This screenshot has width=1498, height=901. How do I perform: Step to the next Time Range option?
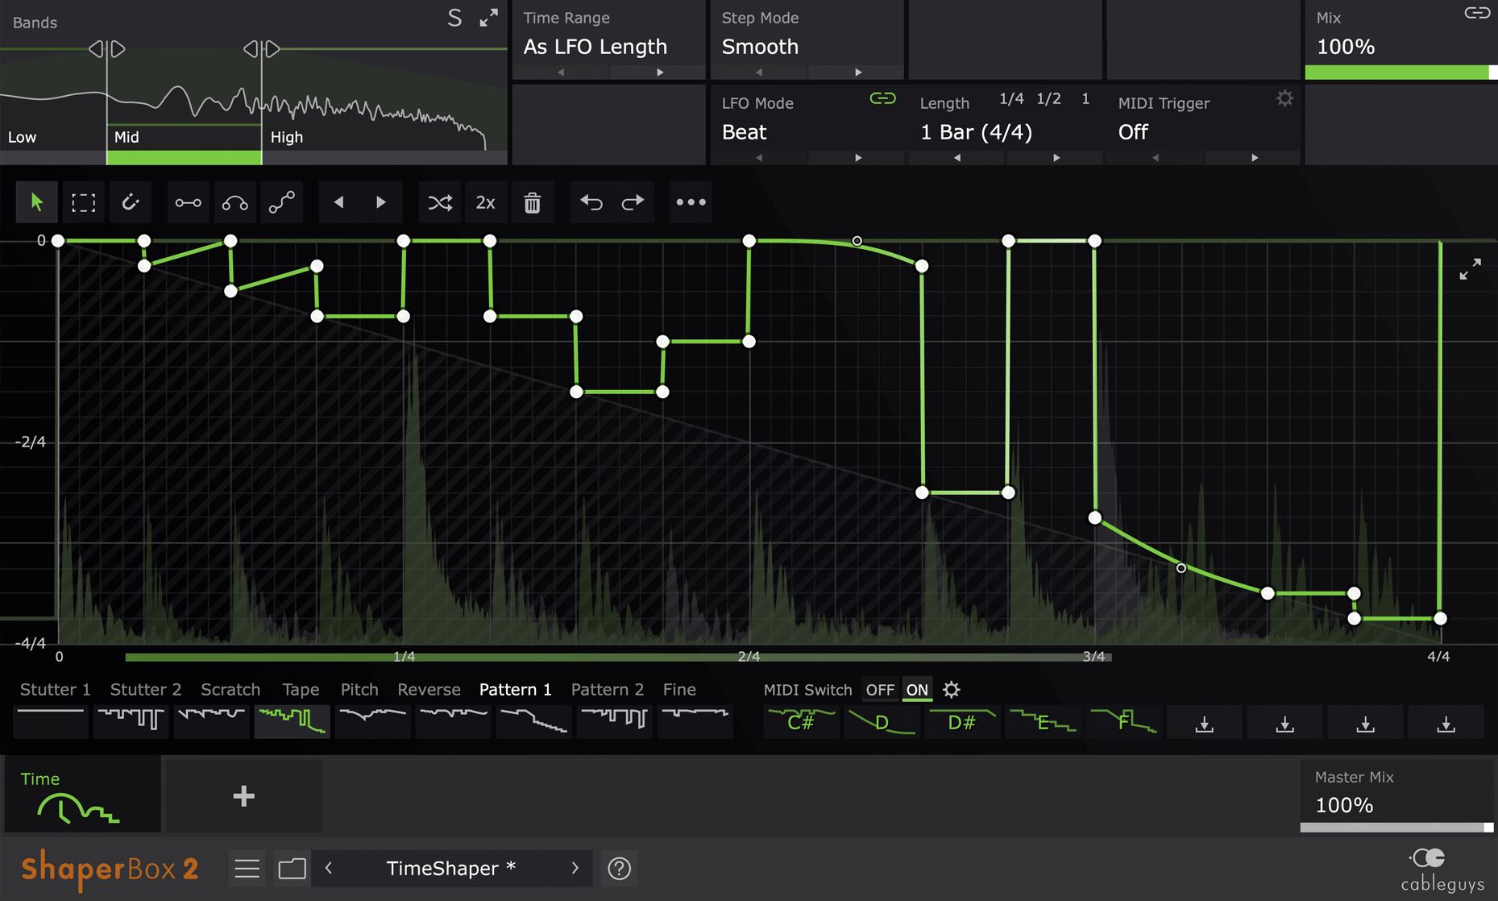coord(660,73)
